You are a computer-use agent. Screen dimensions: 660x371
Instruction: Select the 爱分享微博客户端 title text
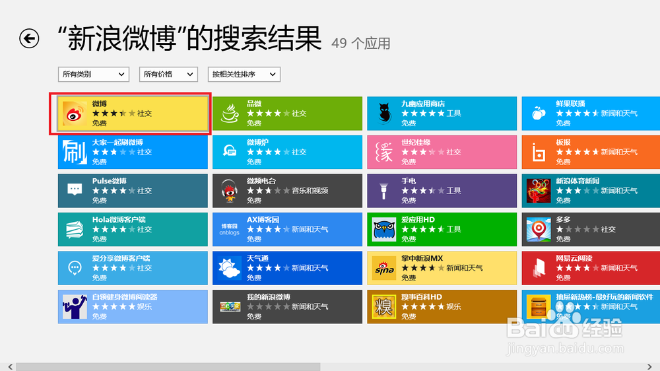(121, 258)
